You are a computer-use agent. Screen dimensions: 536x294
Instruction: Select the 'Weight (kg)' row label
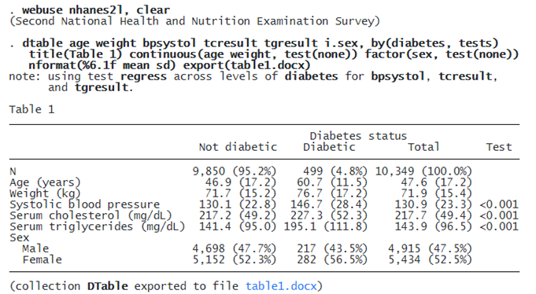pos(45,193)
